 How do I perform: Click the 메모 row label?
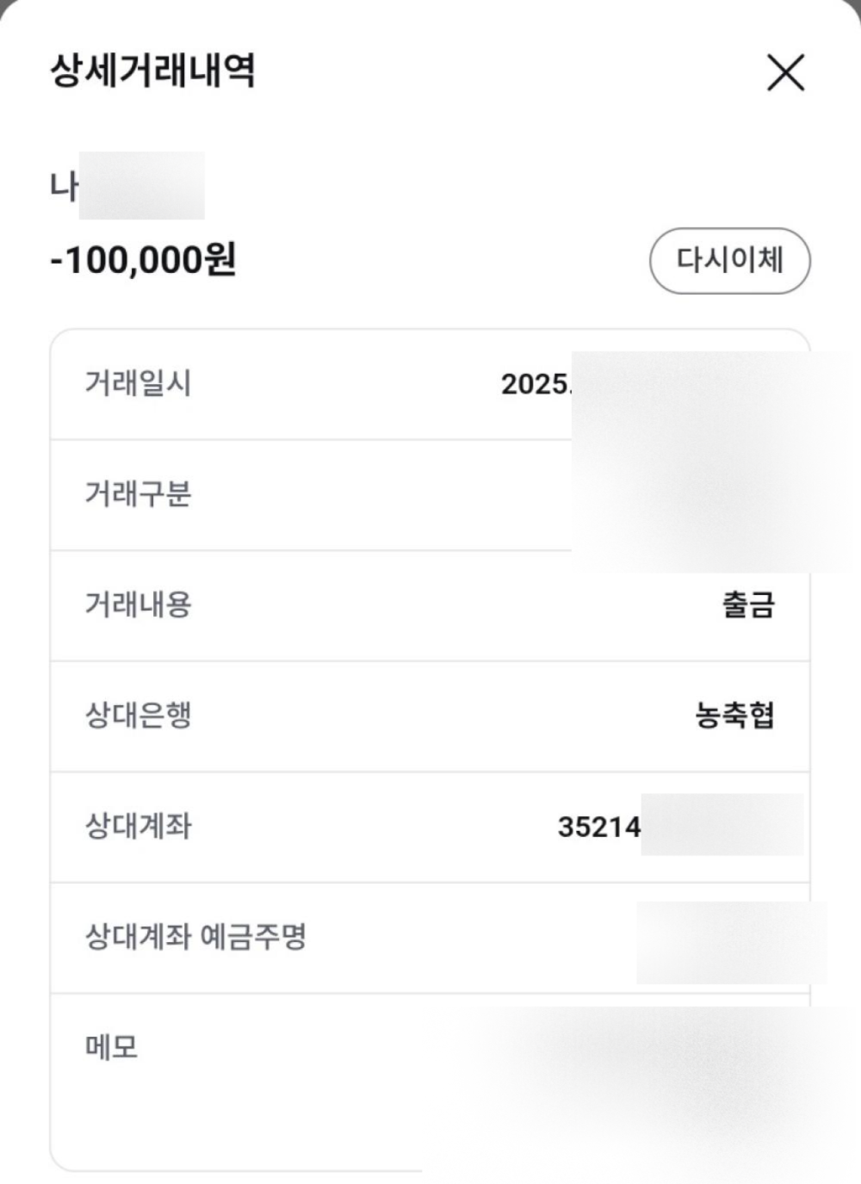click(111, 1047)
